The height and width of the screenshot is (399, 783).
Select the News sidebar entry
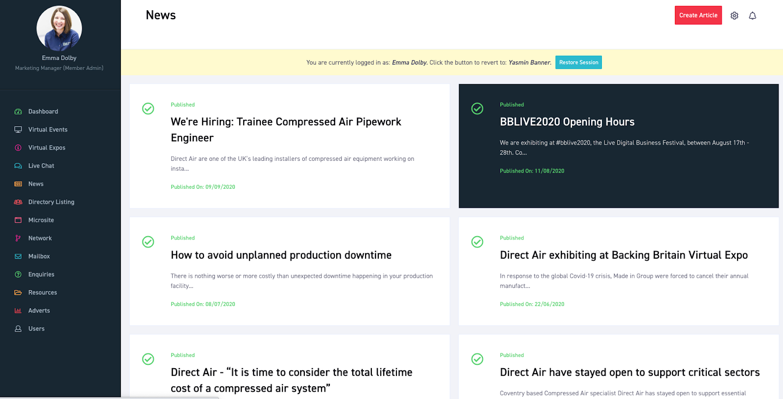(x=36, y=184)
